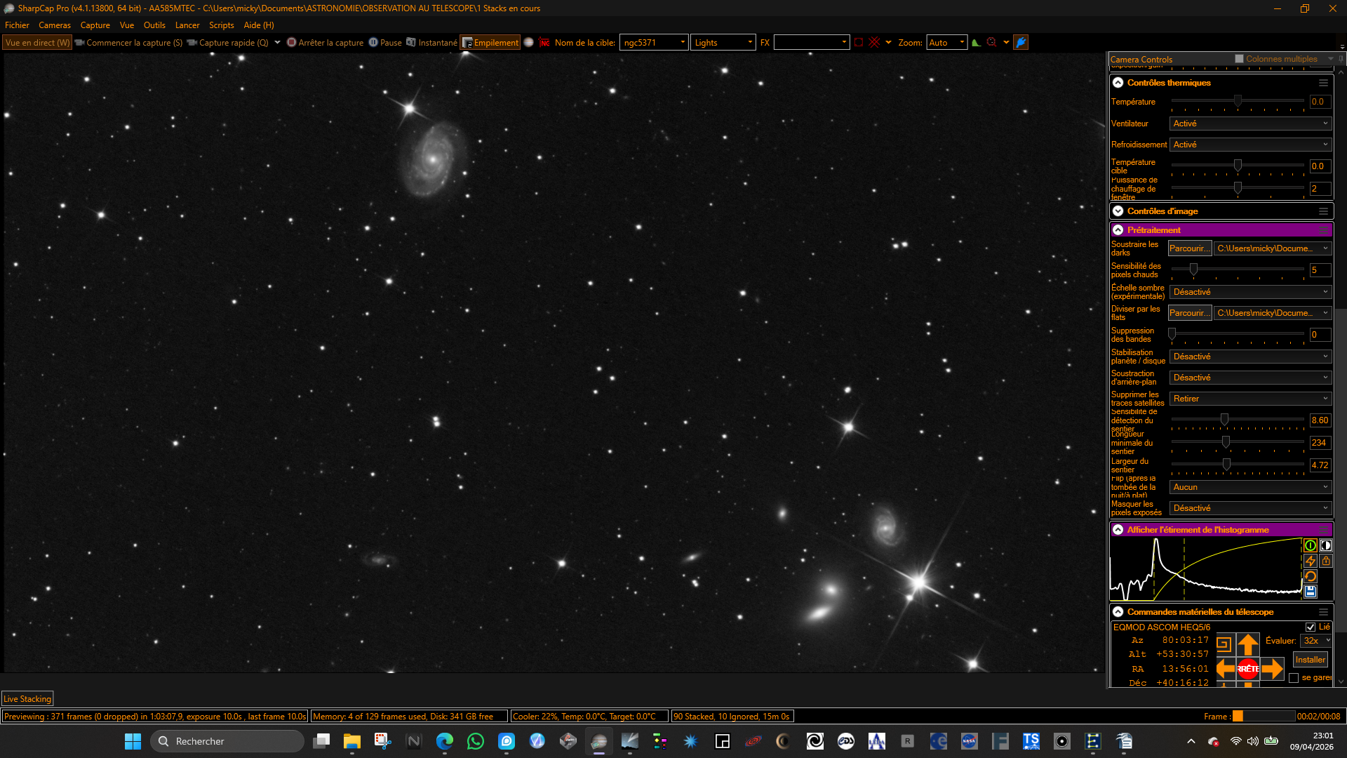Open Soustraction d'arrière-plan dropdown
The image size is (1347, 758).
pos(1250,378)
